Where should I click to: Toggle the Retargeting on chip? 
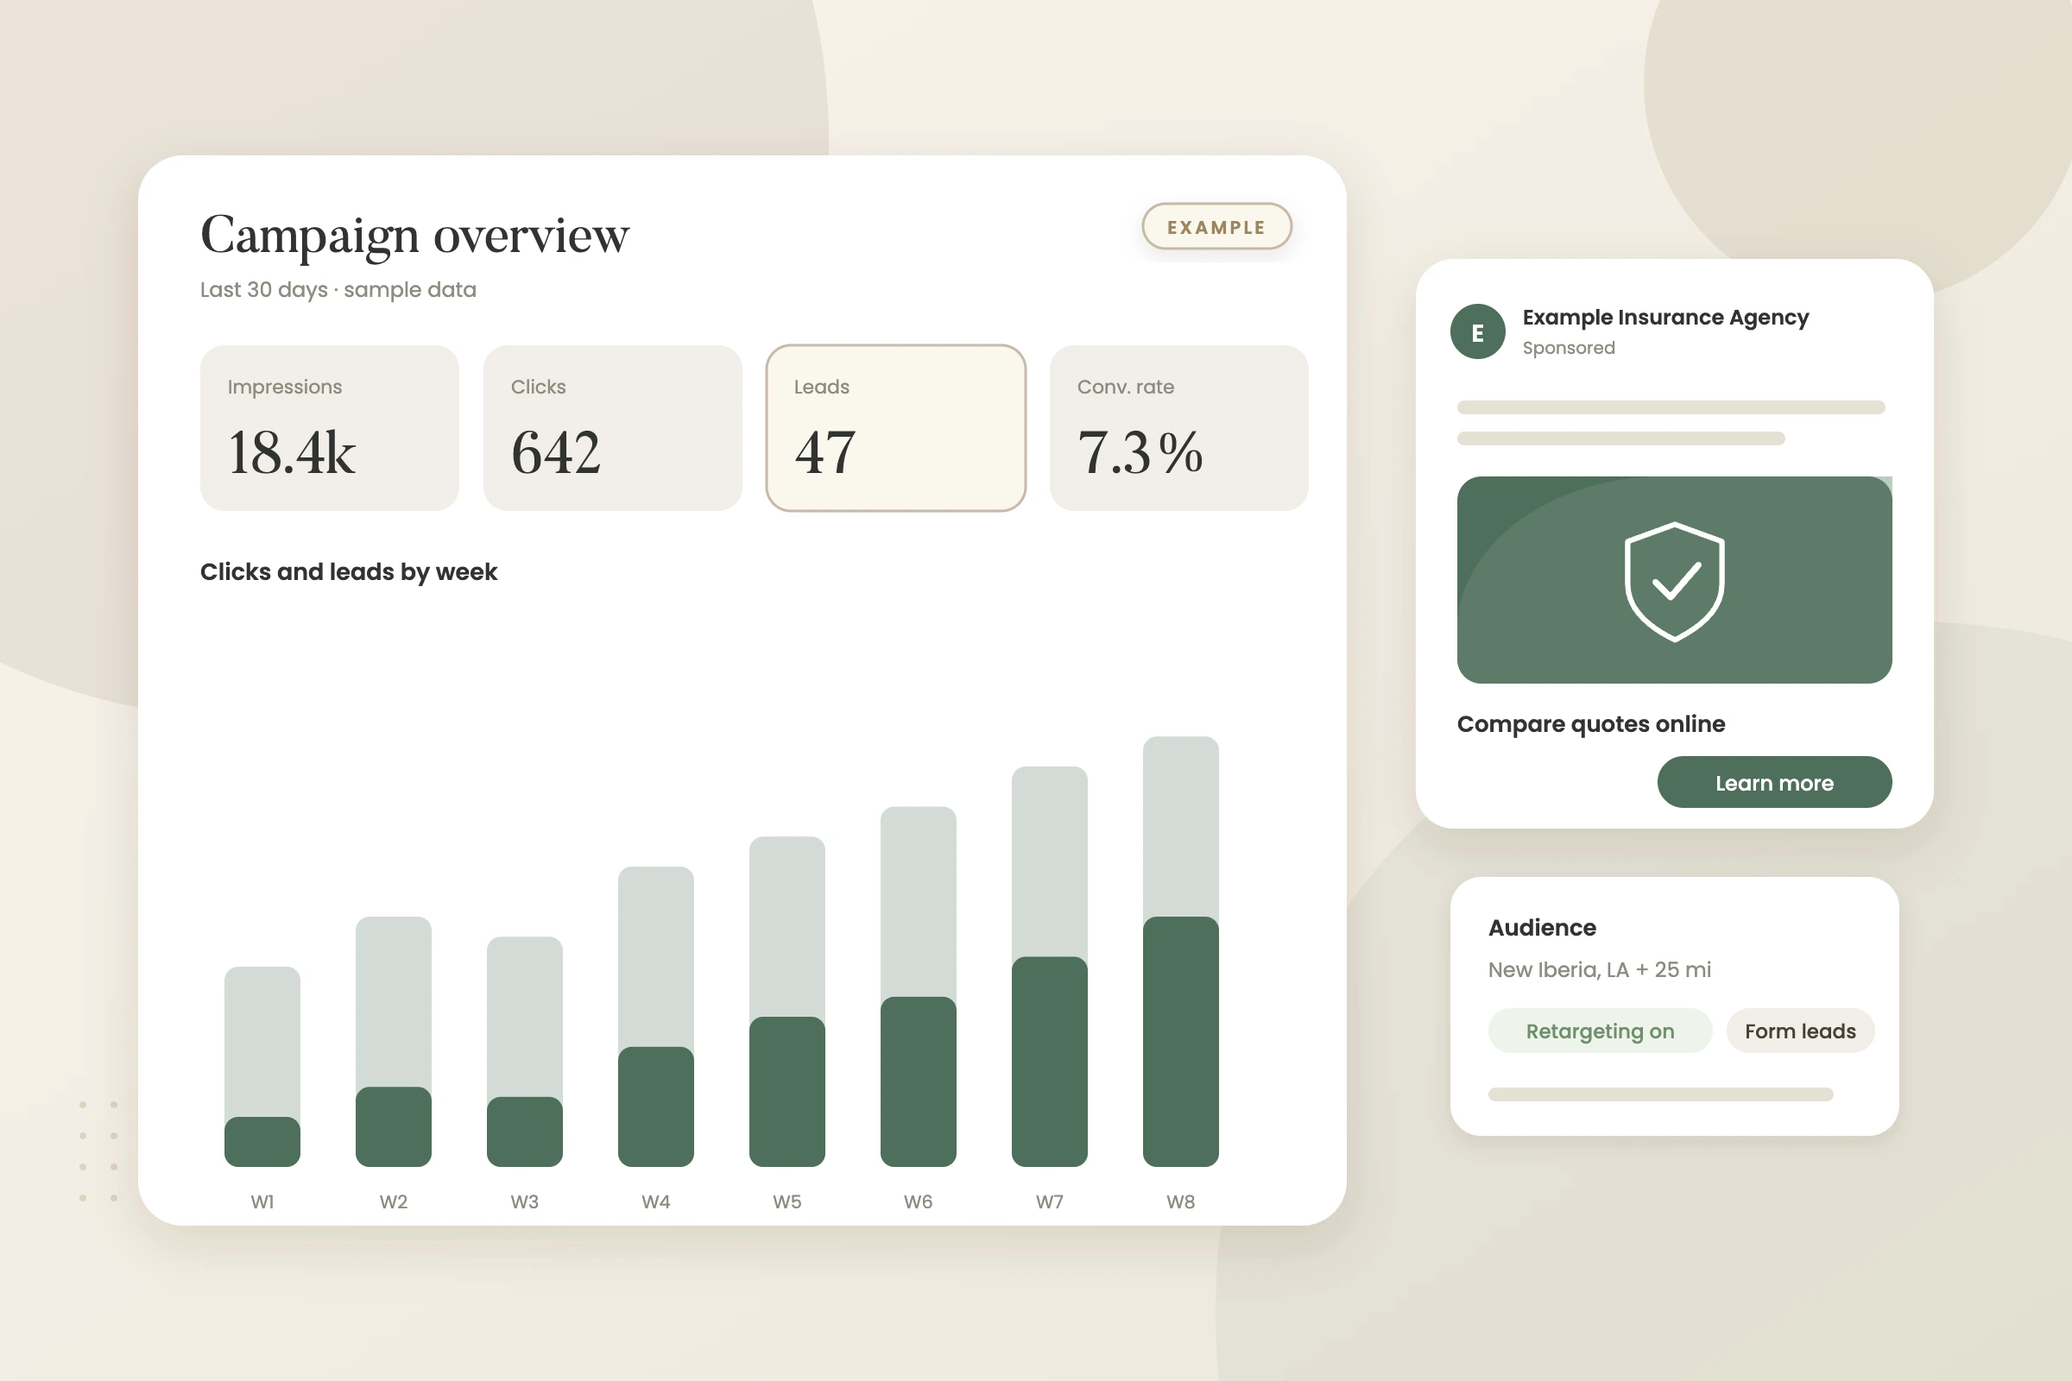tap(1600, 1031)
